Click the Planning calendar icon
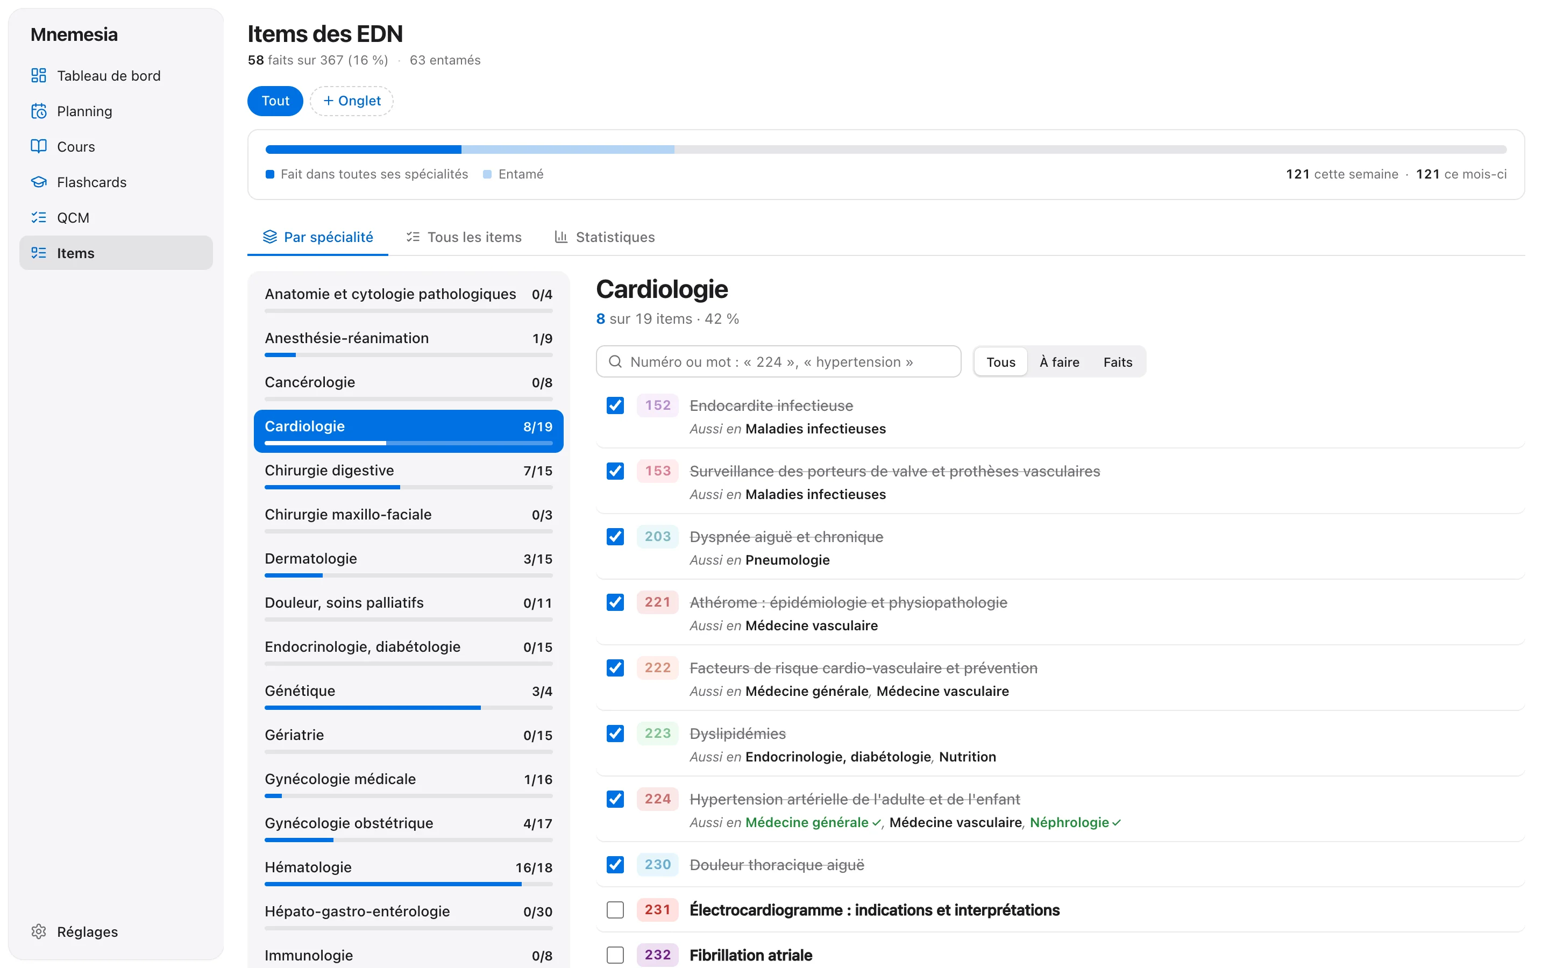This screenshot has width=1549, height=968. tap(38, 111)
